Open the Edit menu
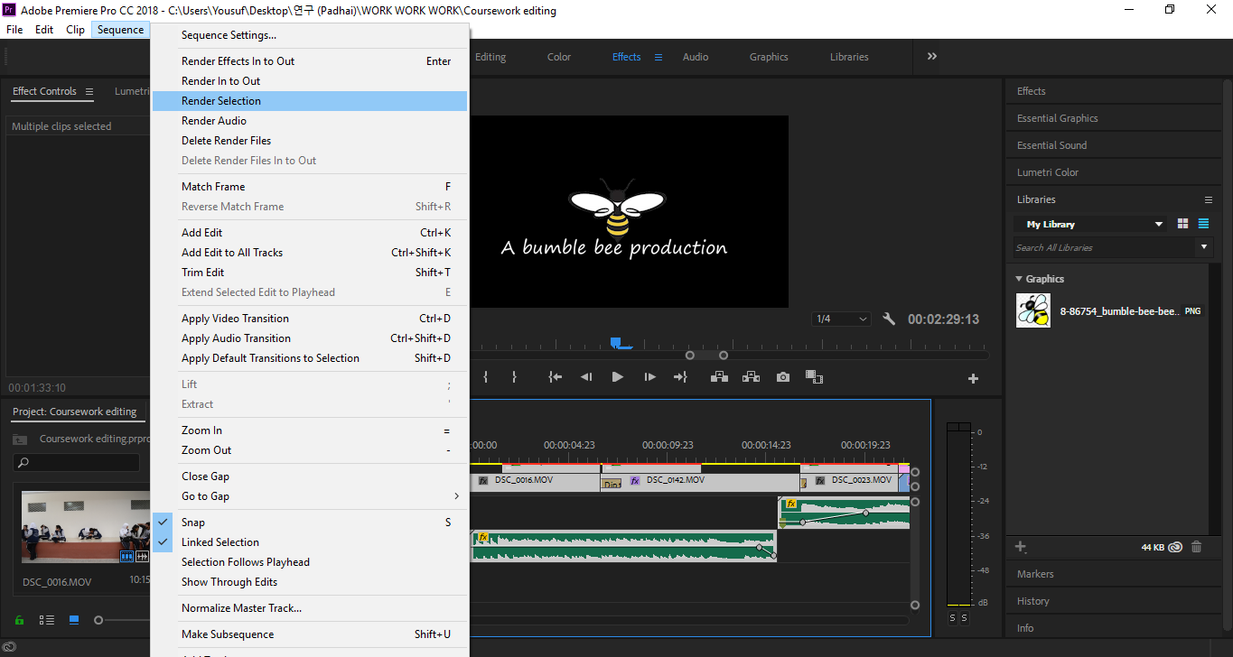1233x657 pixels. (44, 30)
